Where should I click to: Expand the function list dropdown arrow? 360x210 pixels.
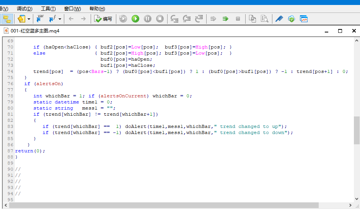point(60,19)
